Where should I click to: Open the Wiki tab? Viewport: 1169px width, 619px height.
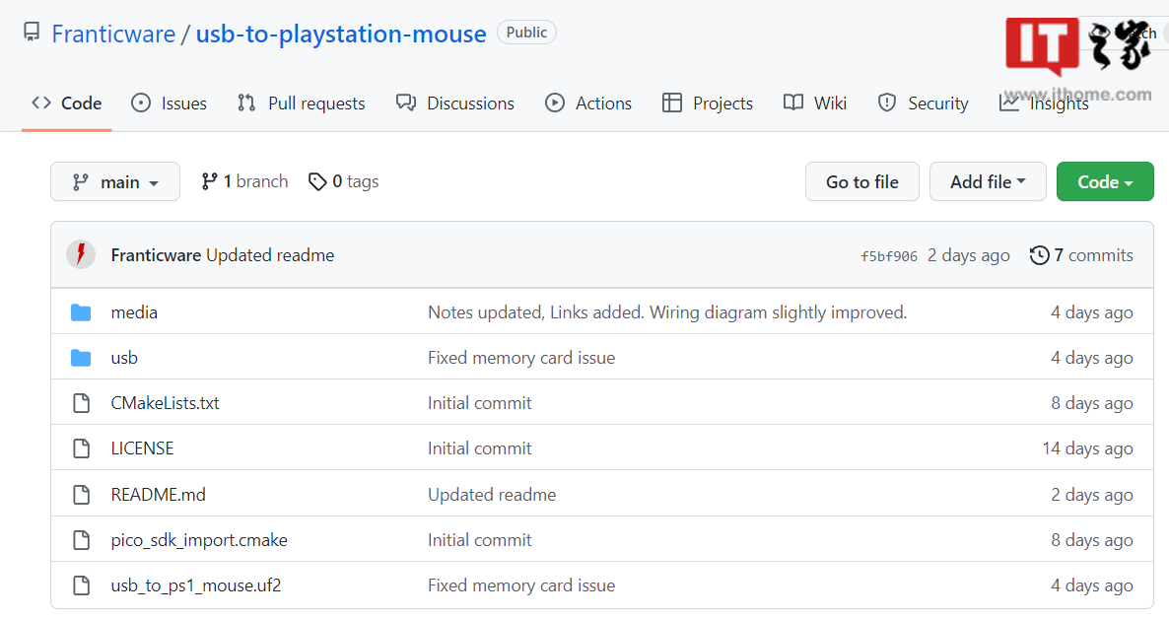(x=815, y=103)
